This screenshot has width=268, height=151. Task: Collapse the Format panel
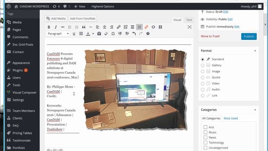click(255, 51)
